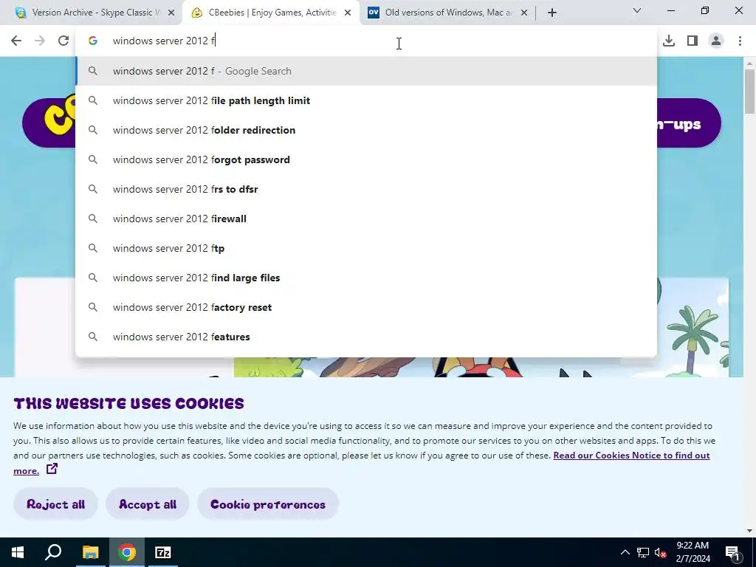Click the scrollbar down arrow
The width and height of the screenshot is (756, 567).
click(x=749, y=531)
